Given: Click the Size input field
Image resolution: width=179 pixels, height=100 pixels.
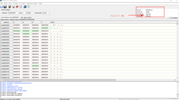Looking at the screenshot, I should pos(28,13).
